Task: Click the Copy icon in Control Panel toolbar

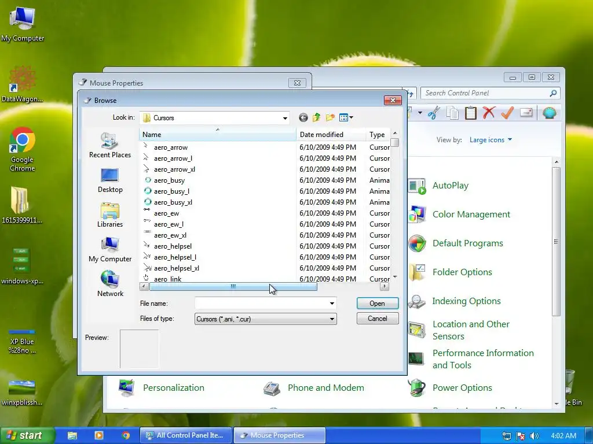Action: (x=452, y=113)
